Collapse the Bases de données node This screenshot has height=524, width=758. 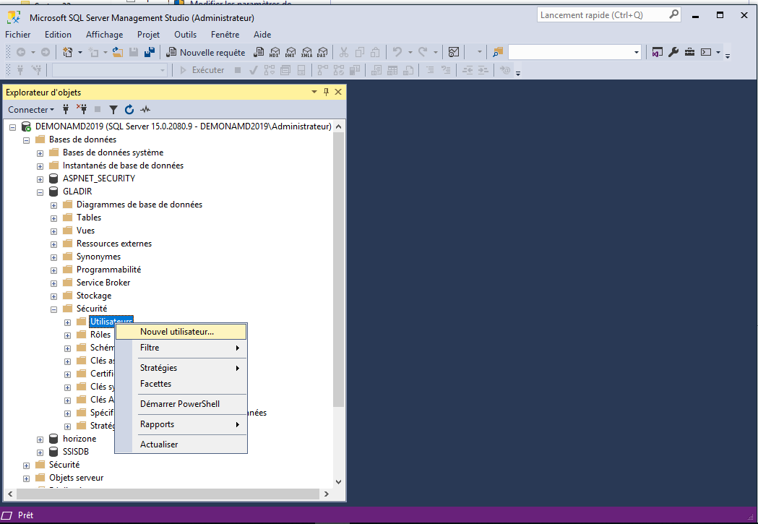click(26, 140)
